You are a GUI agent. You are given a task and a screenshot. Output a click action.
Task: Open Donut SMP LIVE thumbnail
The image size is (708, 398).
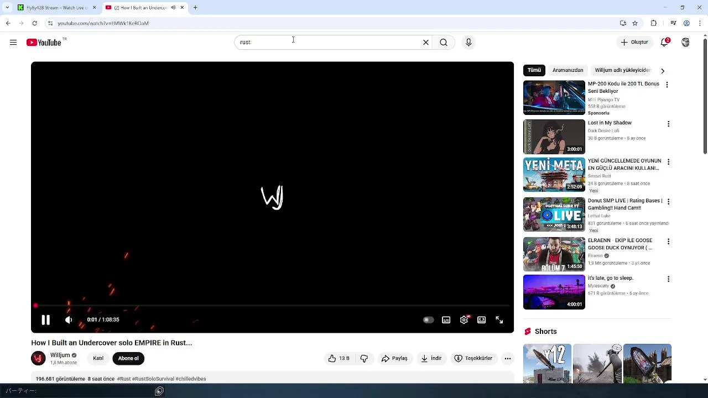point(554,214)
